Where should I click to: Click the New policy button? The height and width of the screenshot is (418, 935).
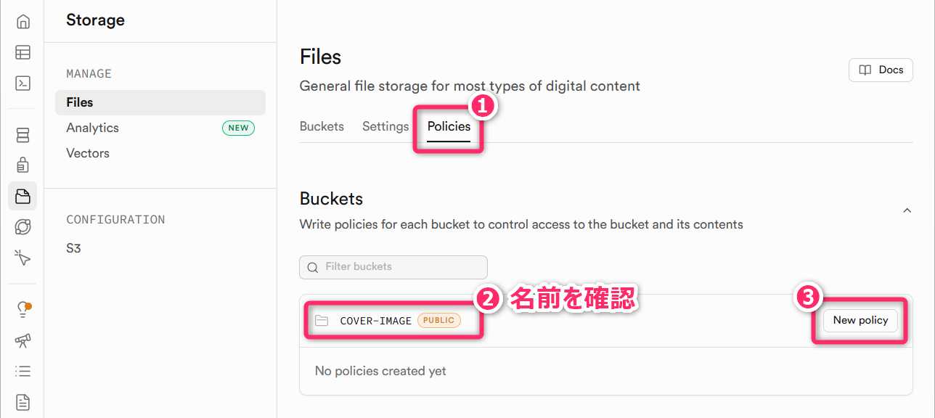[860, 320]
